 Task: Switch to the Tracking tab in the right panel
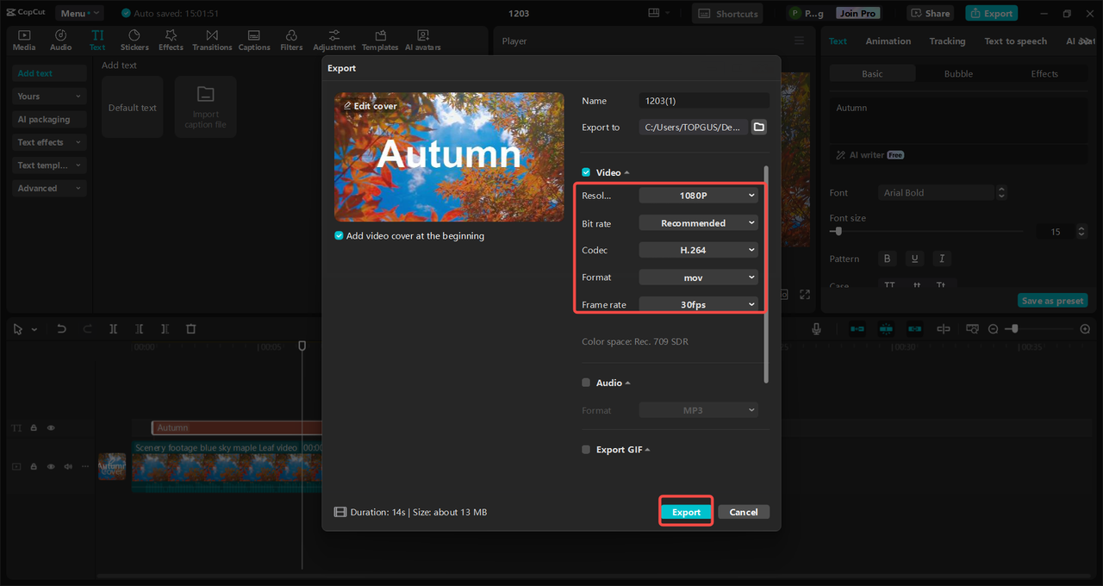(947, 41)
